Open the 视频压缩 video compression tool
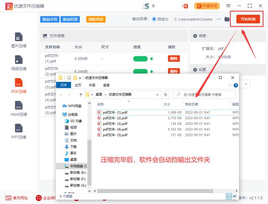The height and width of the screenshot is (204, 268). (x=18, y=63)
